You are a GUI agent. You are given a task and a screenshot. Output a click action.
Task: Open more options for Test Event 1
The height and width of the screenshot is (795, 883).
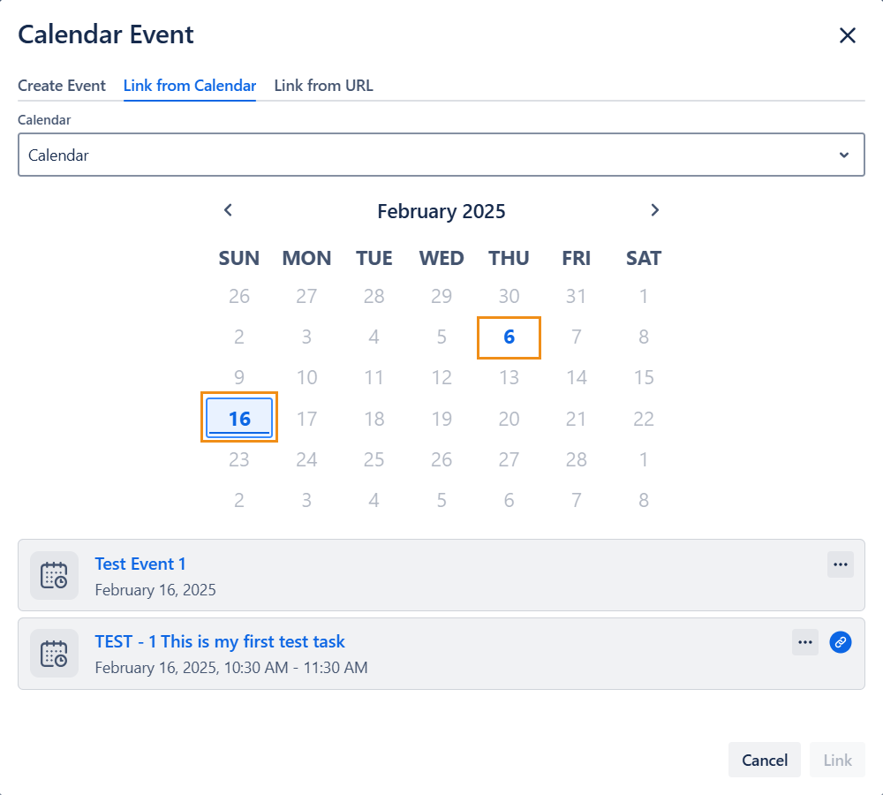[x=840, y=564]
